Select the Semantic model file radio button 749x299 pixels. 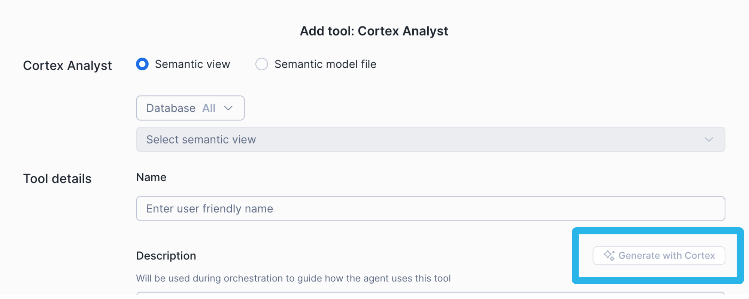[262, 64]
